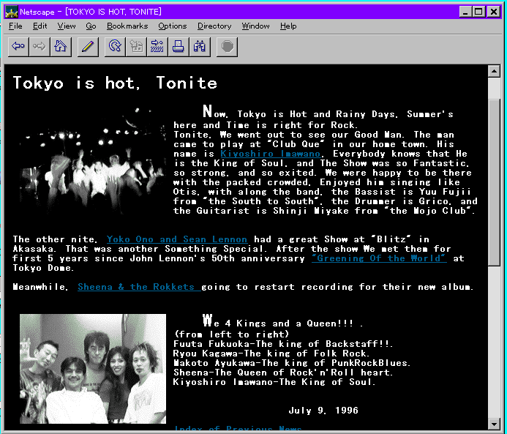The image size is (507, 434).
Task: Click the scrollbar down arrow
Action: click(x=494, y=423)
